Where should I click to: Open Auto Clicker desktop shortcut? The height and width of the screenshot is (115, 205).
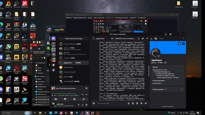(25, 90)
